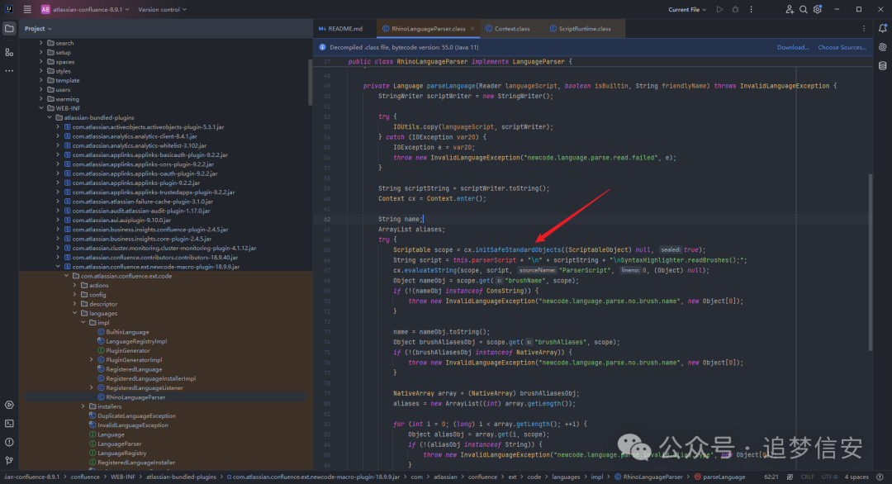Screen dimensions: 892x484
Task: Open the AI assistant spiral icon
Action: [x=882, y=47]
